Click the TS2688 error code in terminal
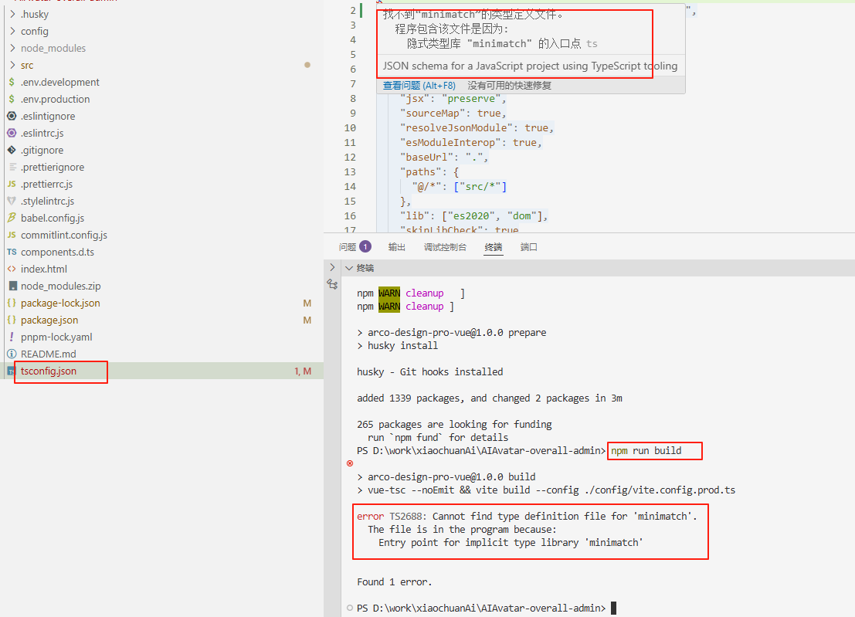Viewport: 855px width, 617px height. tap(408, 516)
